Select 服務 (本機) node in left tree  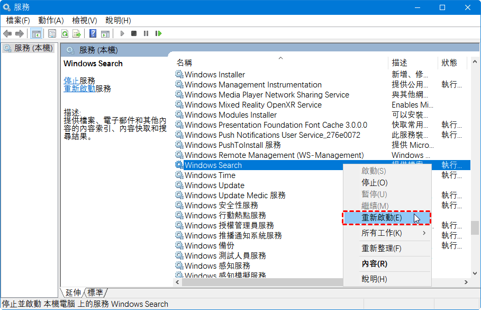[x=28, y=48]
